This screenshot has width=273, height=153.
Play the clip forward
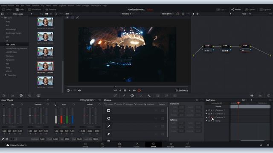(130, 91)
